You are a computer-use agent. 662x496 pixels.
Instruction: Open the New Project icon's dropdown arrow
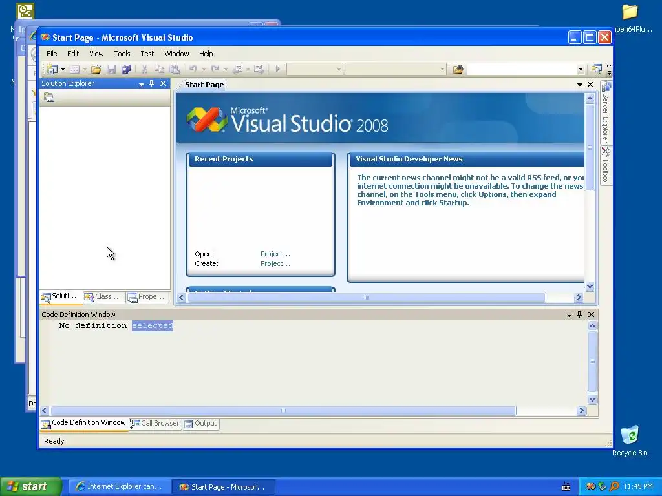click(63, 69)
